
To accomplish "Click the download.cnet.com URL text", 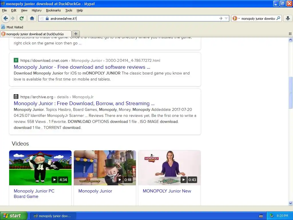I will tap(44, 60).
